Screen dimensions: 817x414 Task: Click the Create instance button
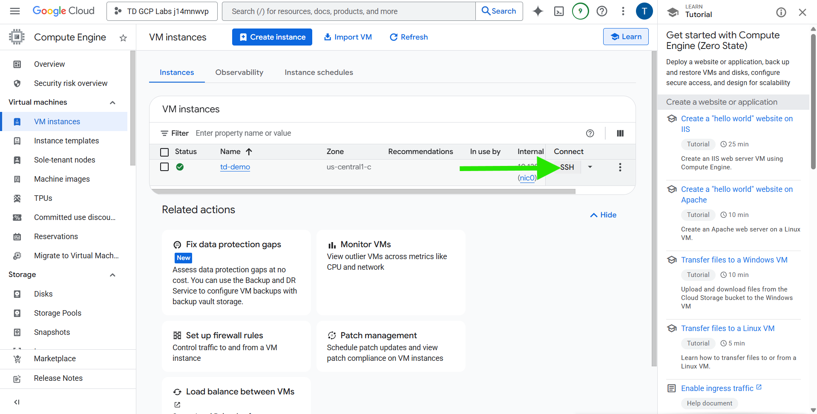272,37
